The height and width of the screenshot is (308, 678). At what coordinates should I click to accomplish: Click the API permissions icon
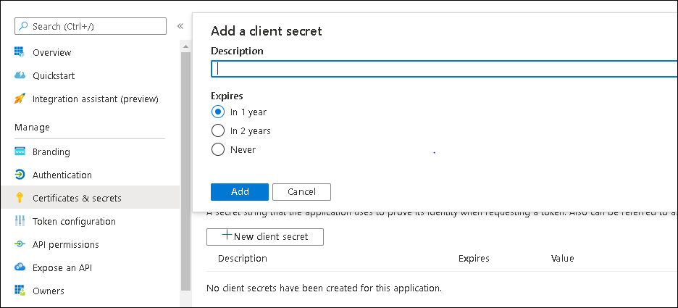pos(20,244)
